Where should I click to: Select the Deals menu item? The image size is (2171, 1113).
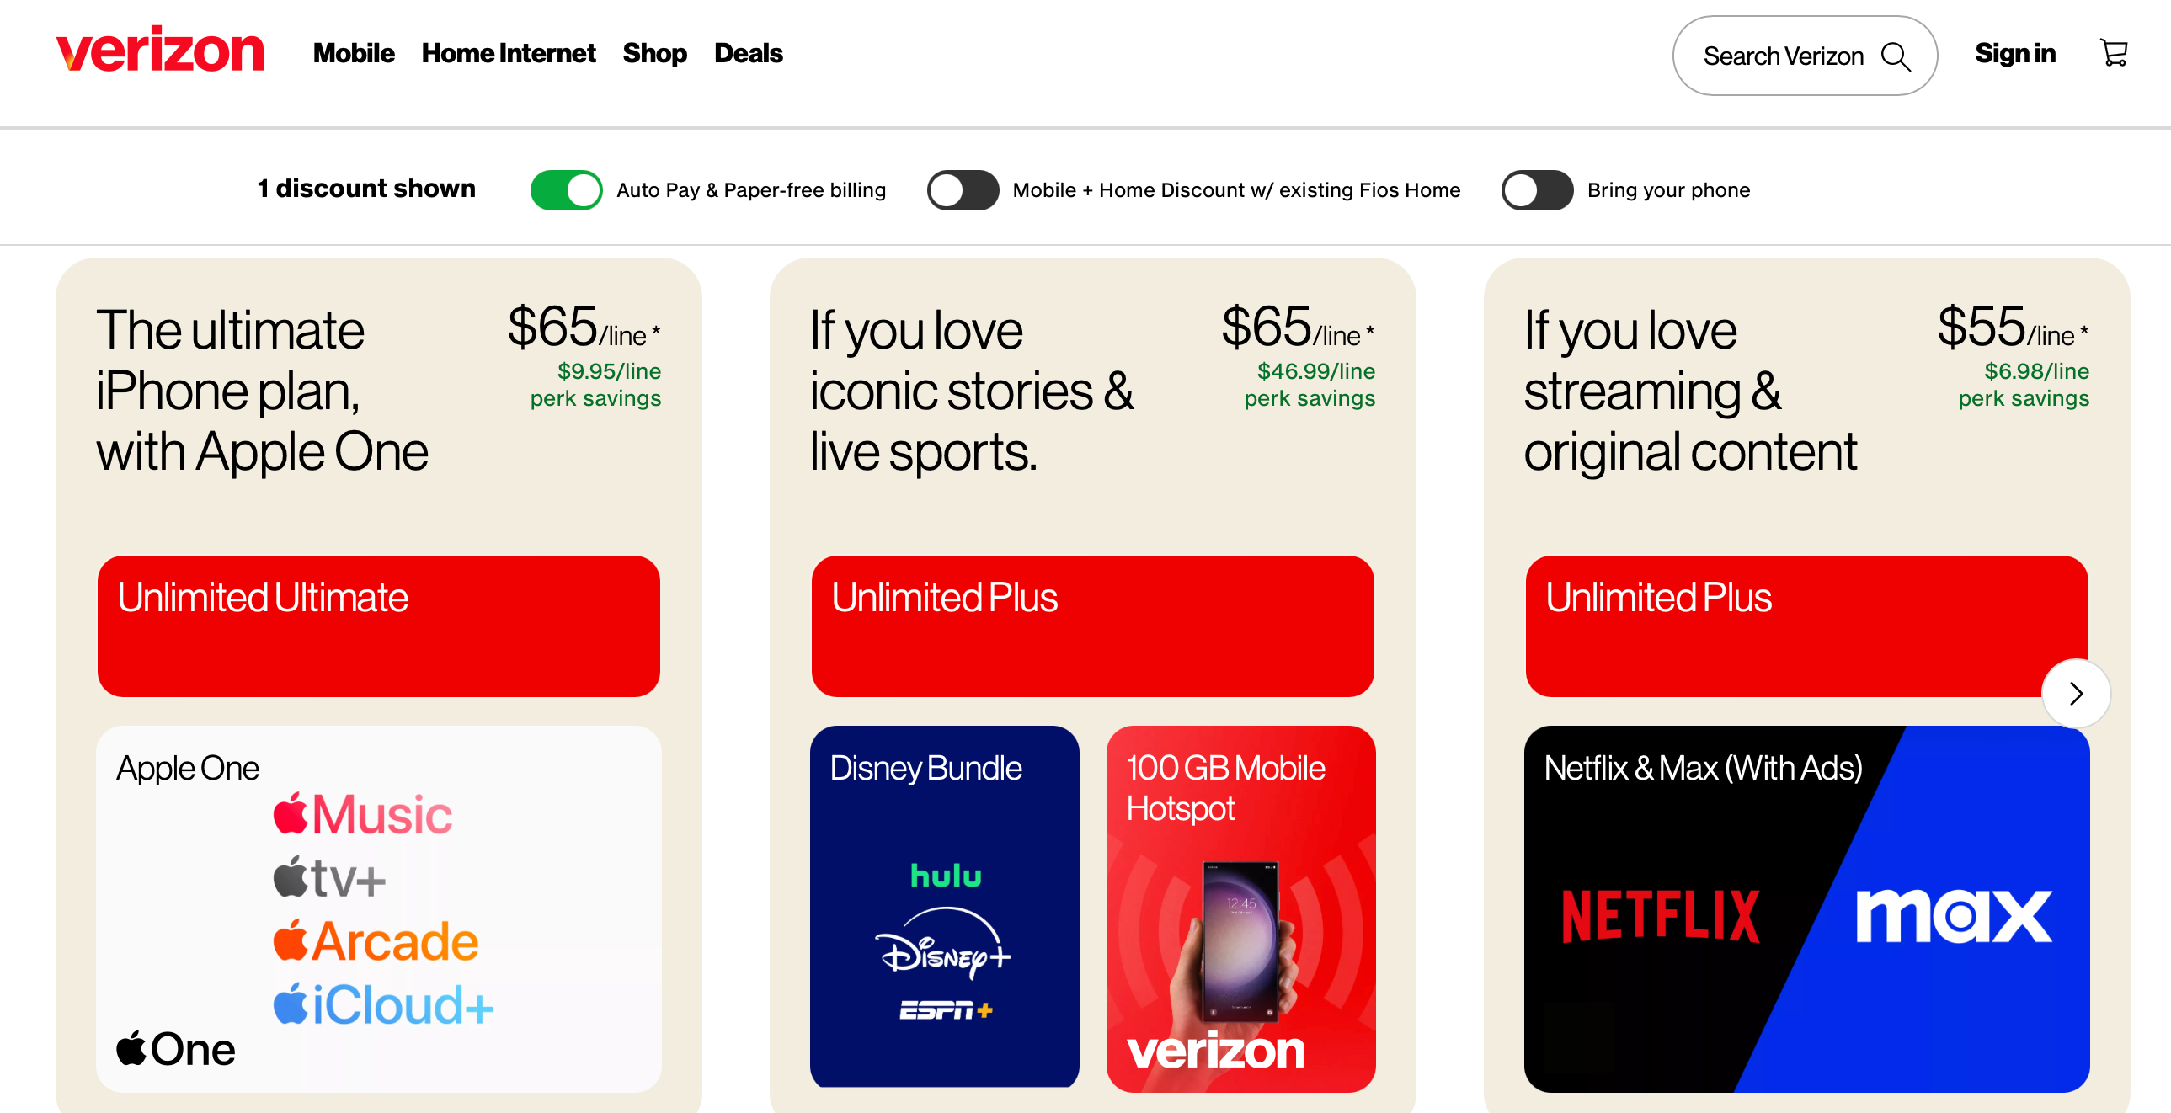pos(749,52)
